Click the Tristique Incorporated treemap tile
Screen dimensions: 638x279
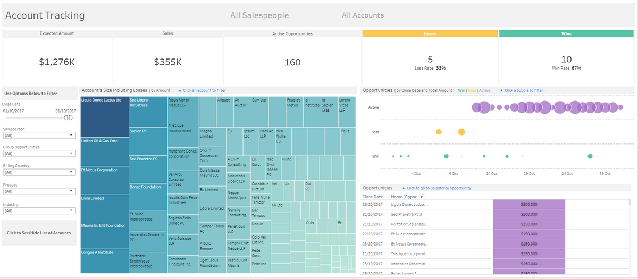pos(183,135)
